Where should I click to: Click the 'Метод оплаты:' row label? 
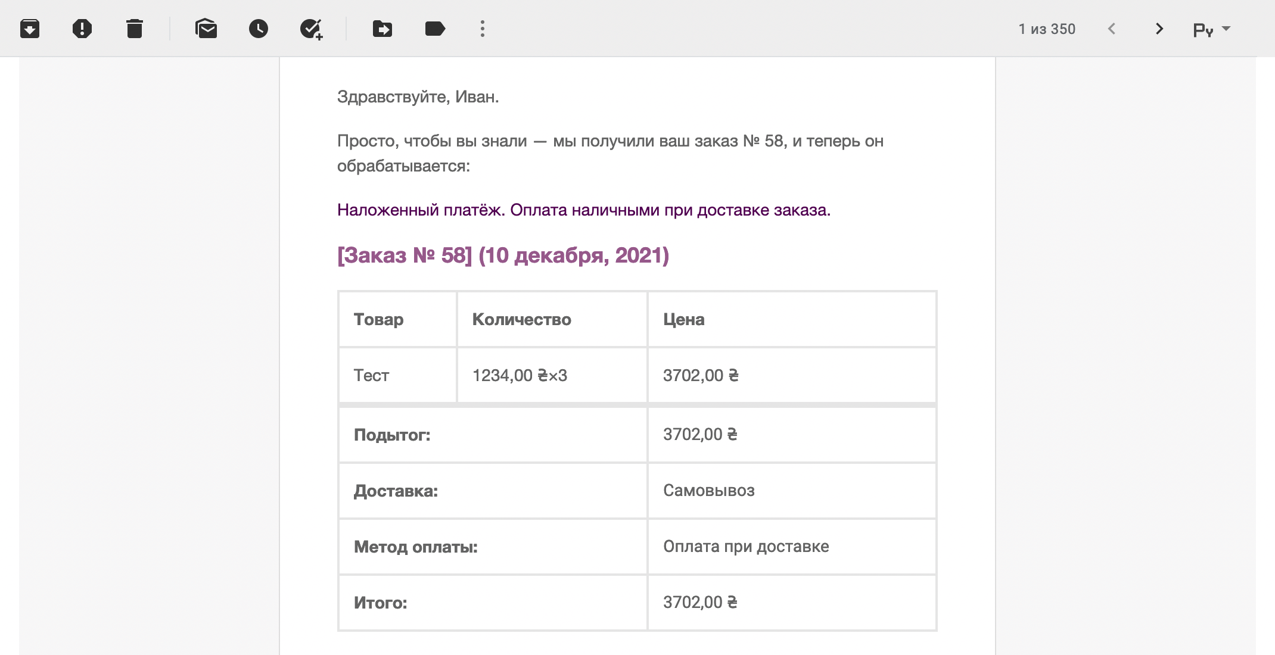tap(416, 547)
